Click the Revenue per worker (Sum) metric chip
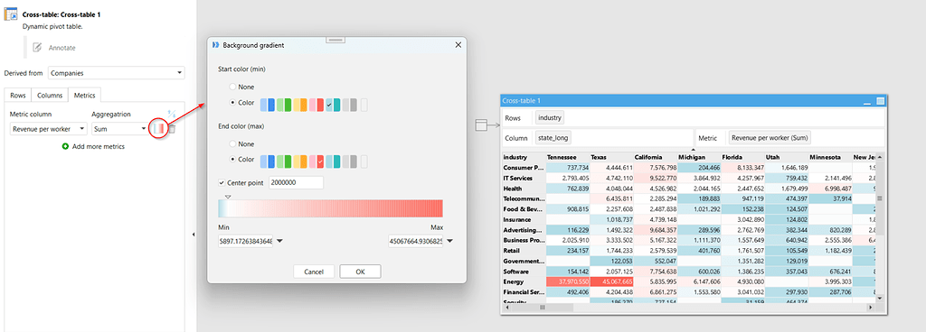This screenshot has width=926, height=332. (770, 138)
